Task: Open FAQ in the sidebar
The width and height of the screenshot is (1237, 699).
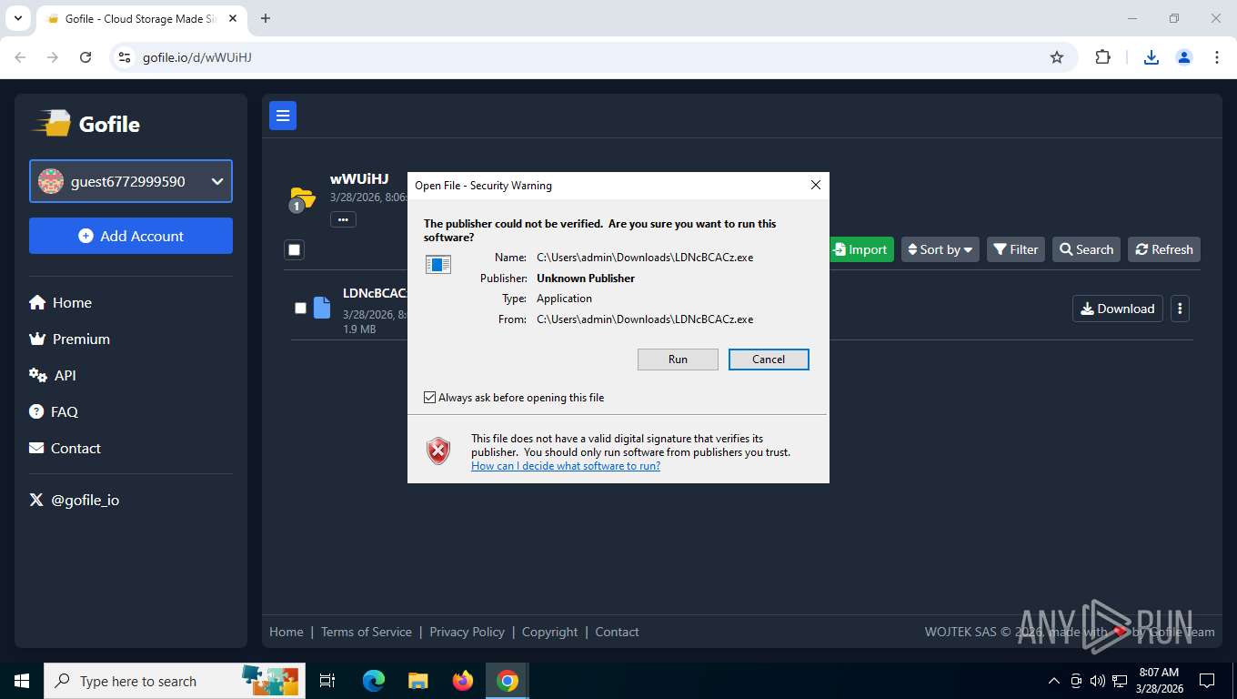Action: tap(54, 411)
